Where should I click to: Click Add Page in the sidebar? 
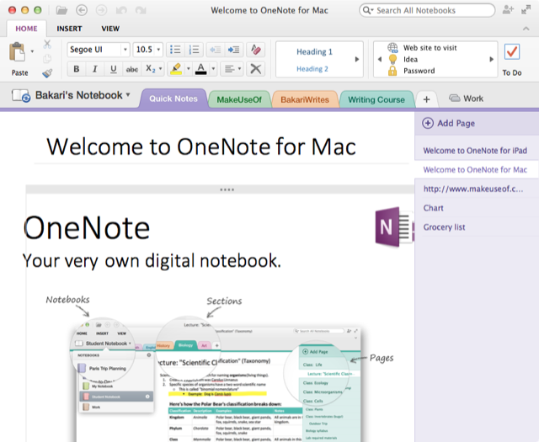pos(449,123)
